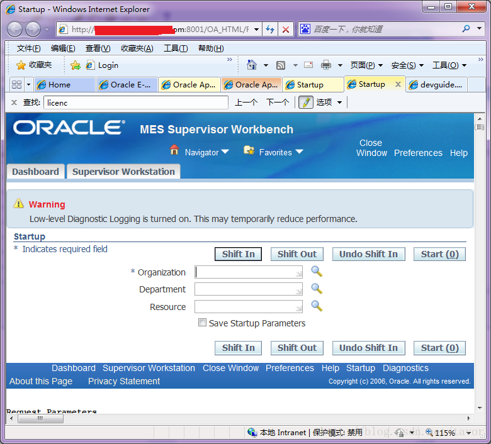Close the active Startup tab

click(398, 84)
